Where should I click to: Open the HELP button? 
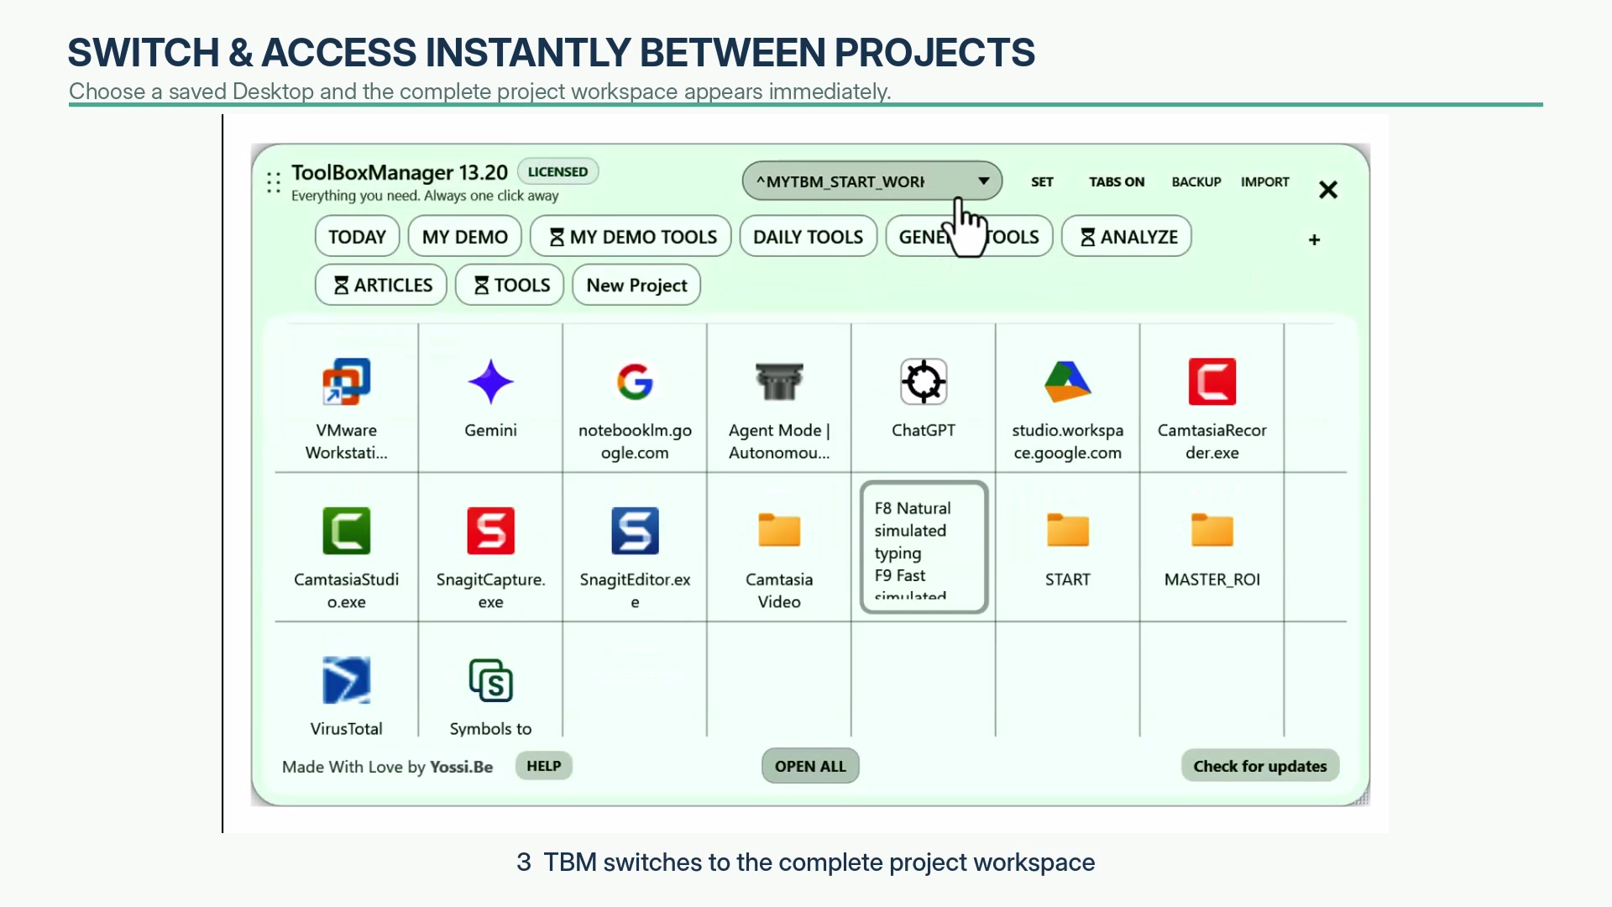pos(544,766)
